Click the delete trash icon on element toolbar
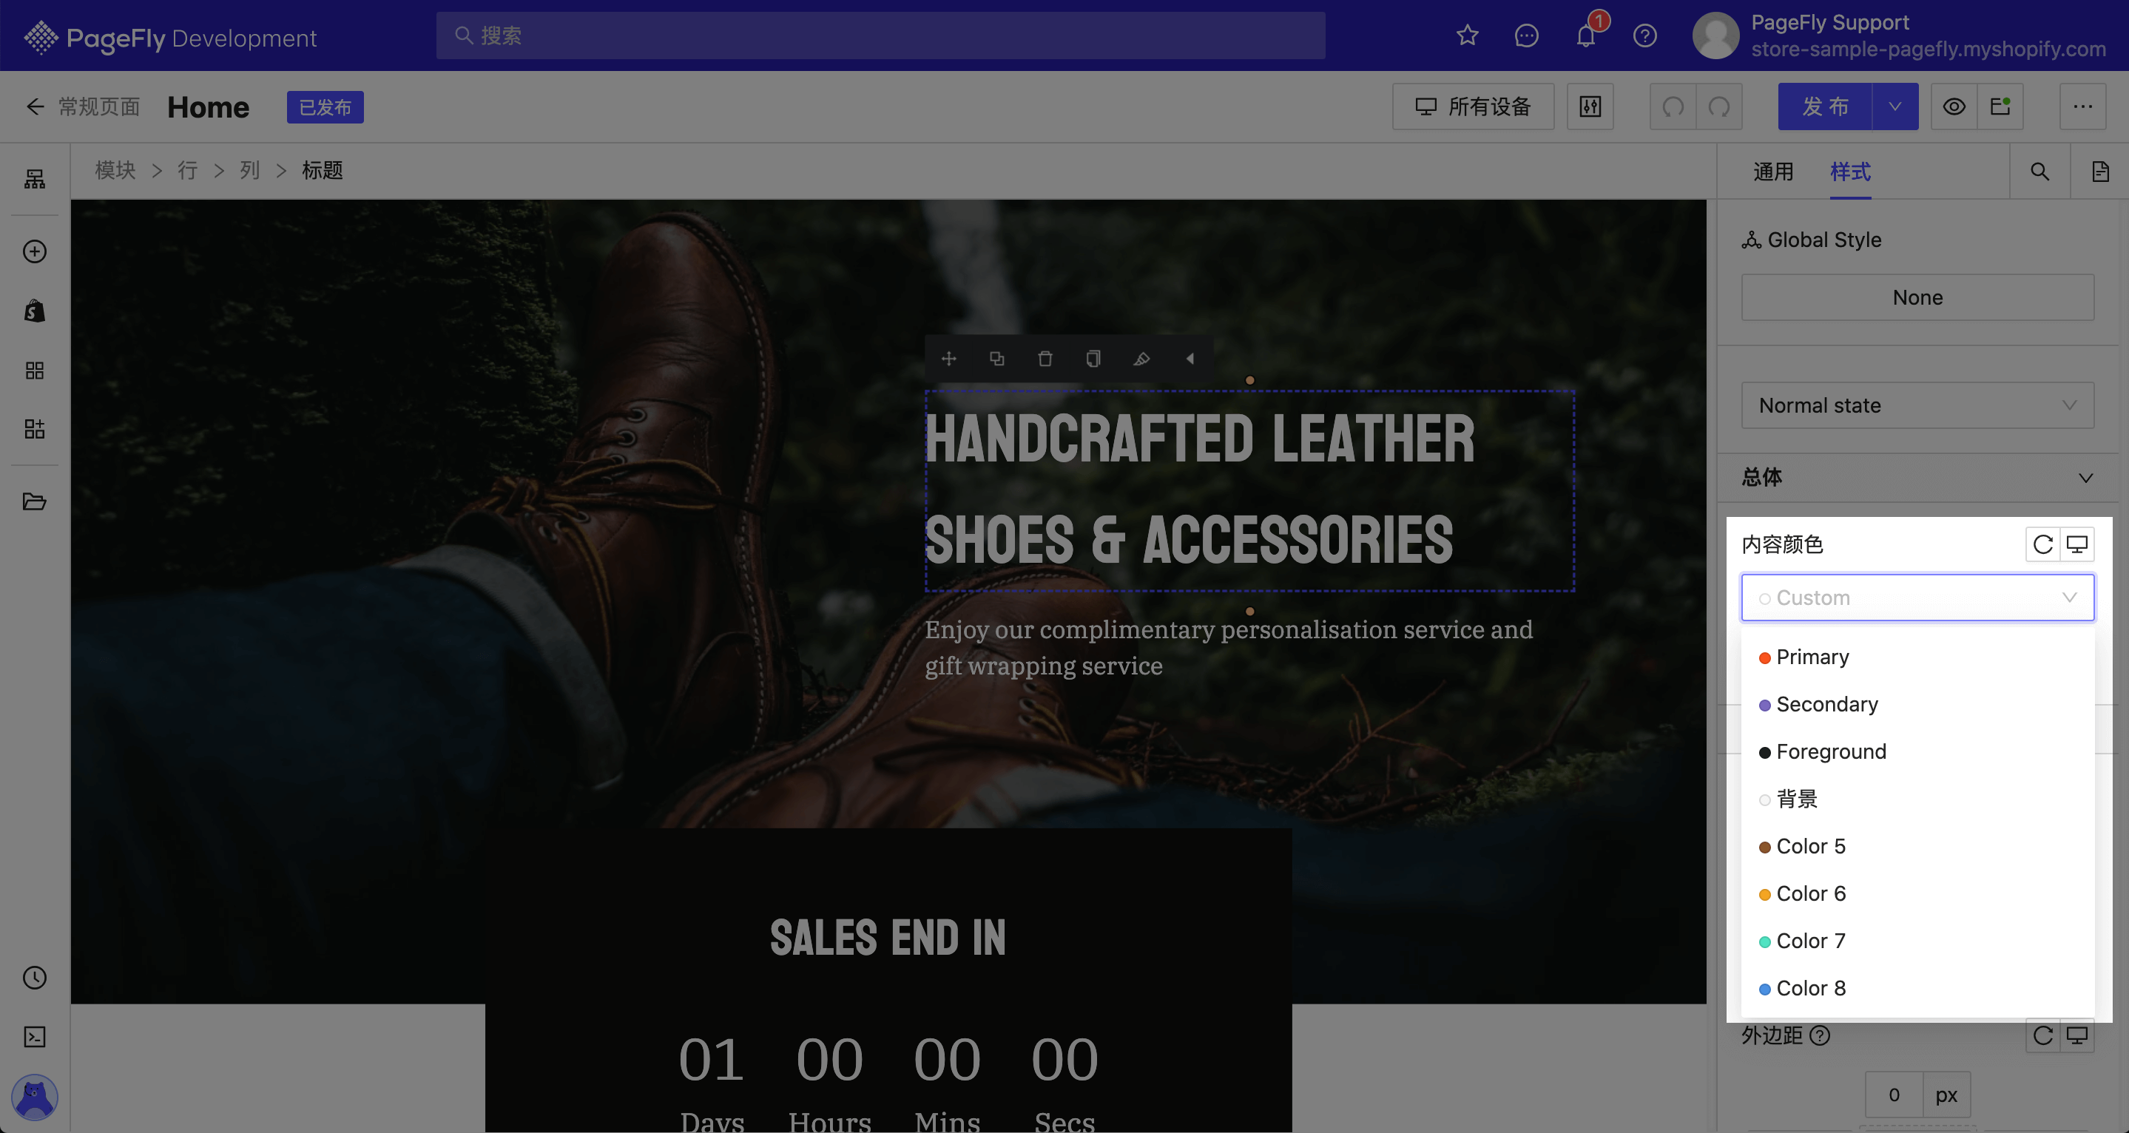This screenshot has width=2129, height=1133. 1045,359
